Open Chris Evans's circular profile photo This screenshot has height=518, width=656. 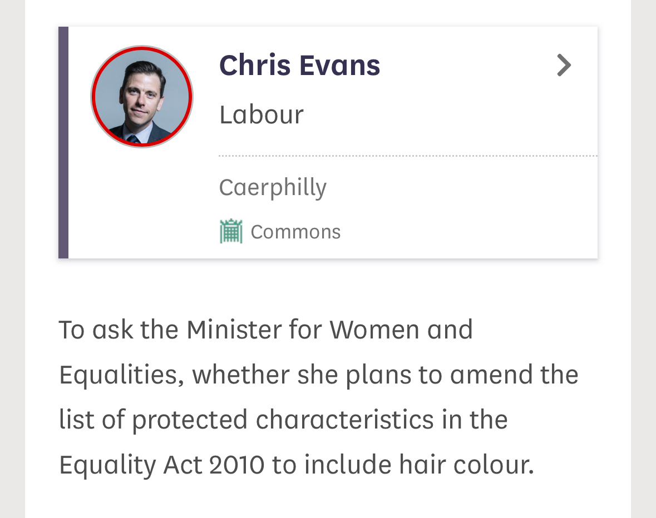(142, 97)
